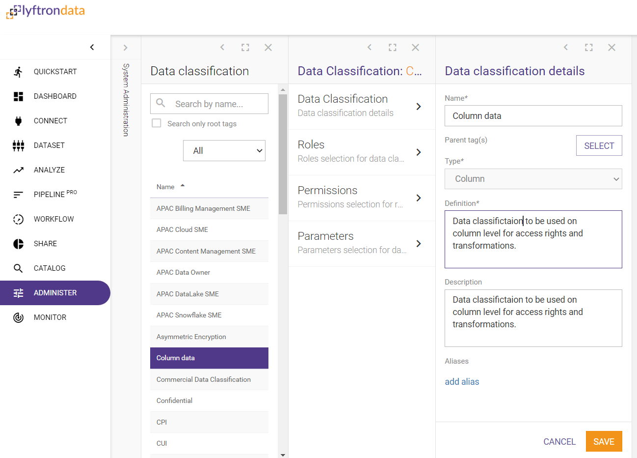Click the Administer sliders icon
This screenshot has width=637, height=458.
pyautogui.click(x=18, y=293)
